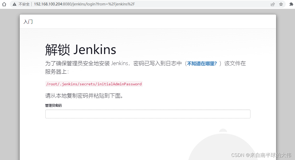Click the not-secure warning triangle icon
The width and height of the screenshot is (295, 160).
point(15,4)
